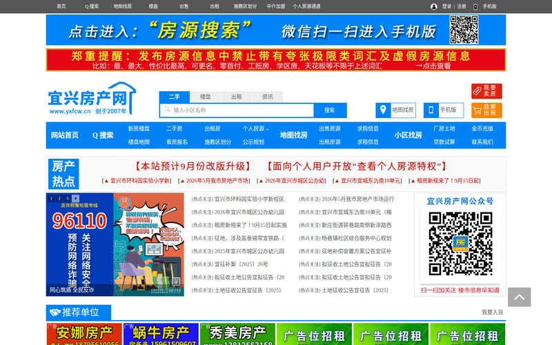Image resolution: width=552 pixels, height=345 pixels.
Task: Open red headline 本站预计9月份改版升级
Action: [193, 166]
